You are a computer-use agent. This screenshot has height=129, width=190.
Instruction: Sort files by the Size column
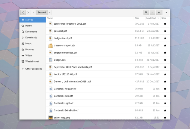tap(137, 18)
